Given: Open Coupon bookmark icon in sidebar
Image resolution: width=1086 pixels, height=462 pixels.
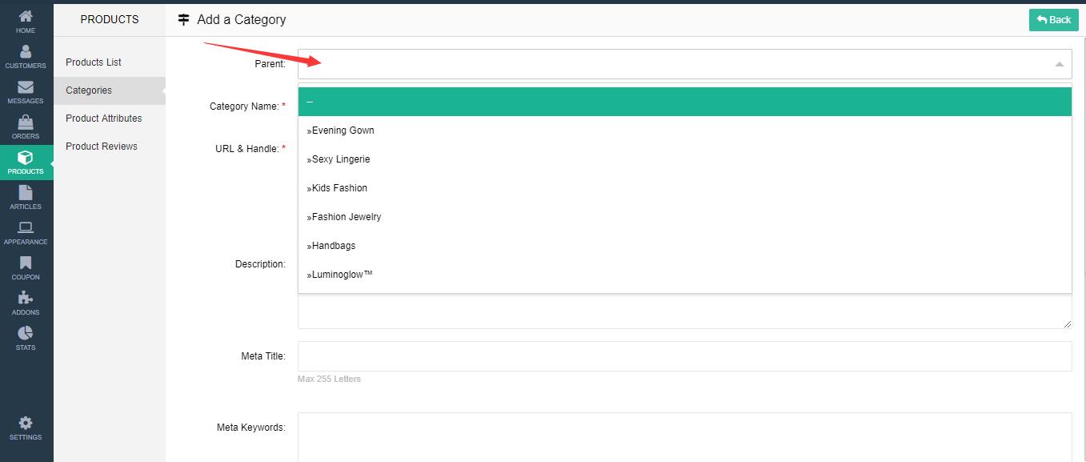Looking at the screenshot, I should 26,263.
